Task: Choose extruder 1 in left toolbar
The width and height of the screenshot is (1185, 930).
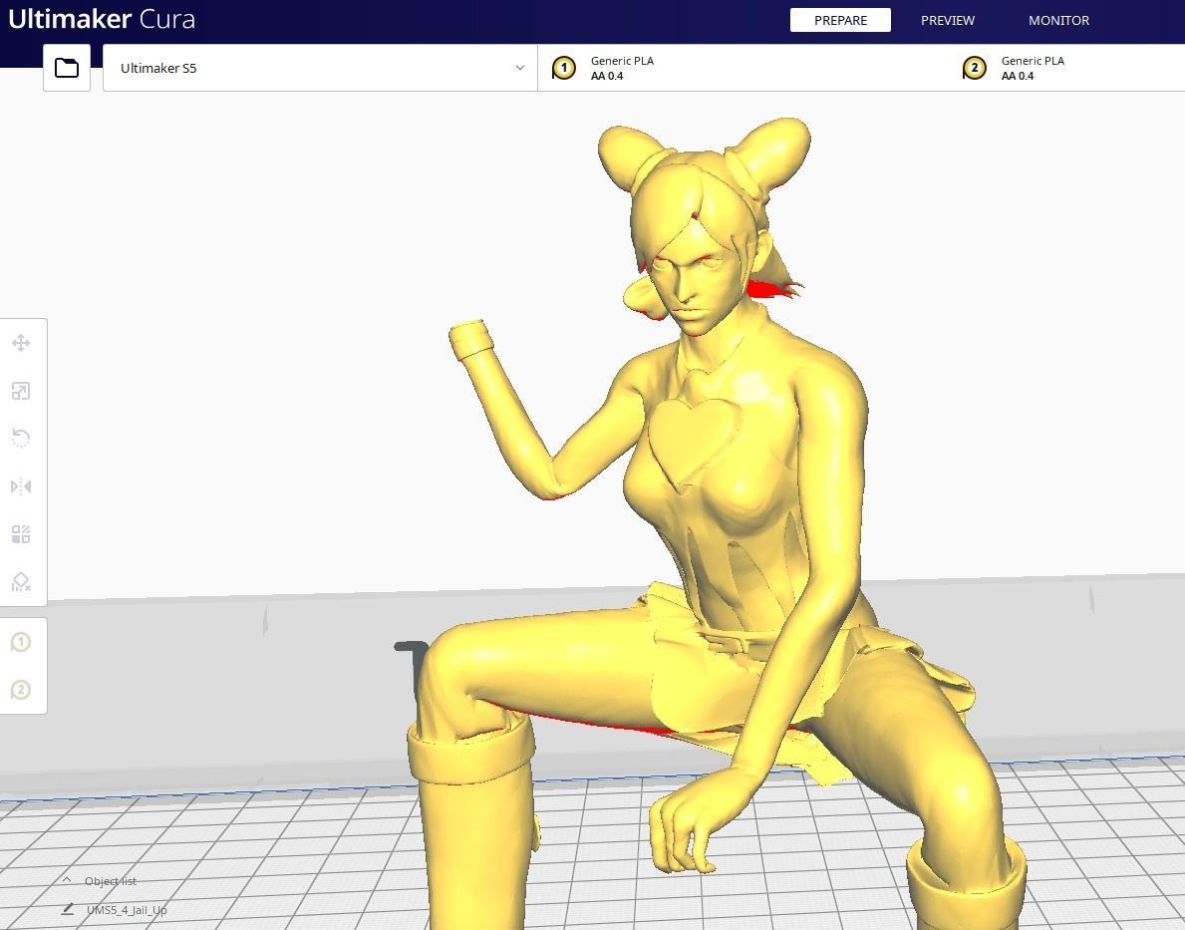Action: 21,643
